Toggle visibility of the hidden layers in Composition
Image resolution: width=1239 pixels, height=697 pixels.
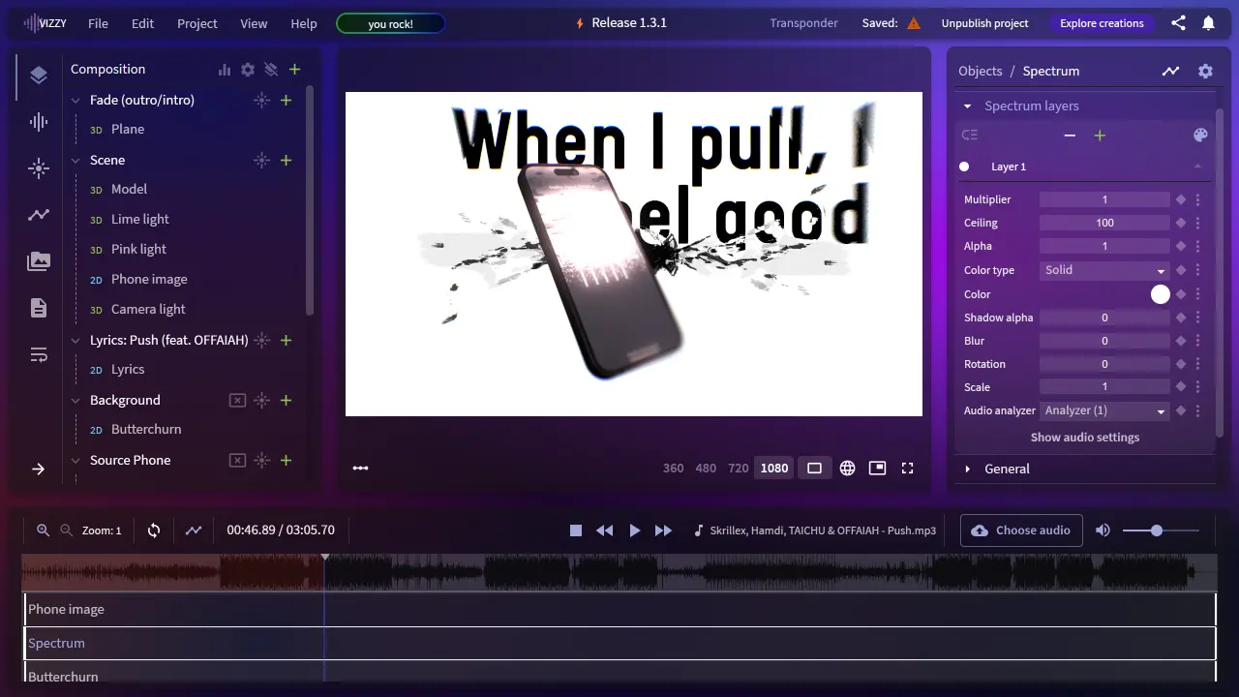271,69
